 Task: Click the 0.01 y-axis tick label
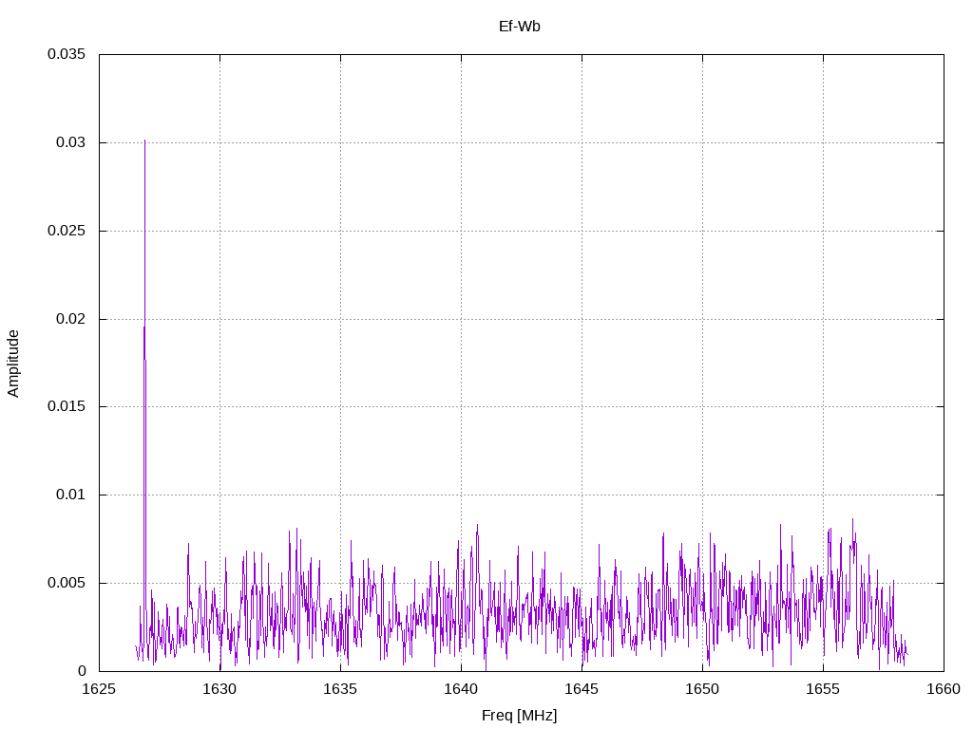click(70, 495)
